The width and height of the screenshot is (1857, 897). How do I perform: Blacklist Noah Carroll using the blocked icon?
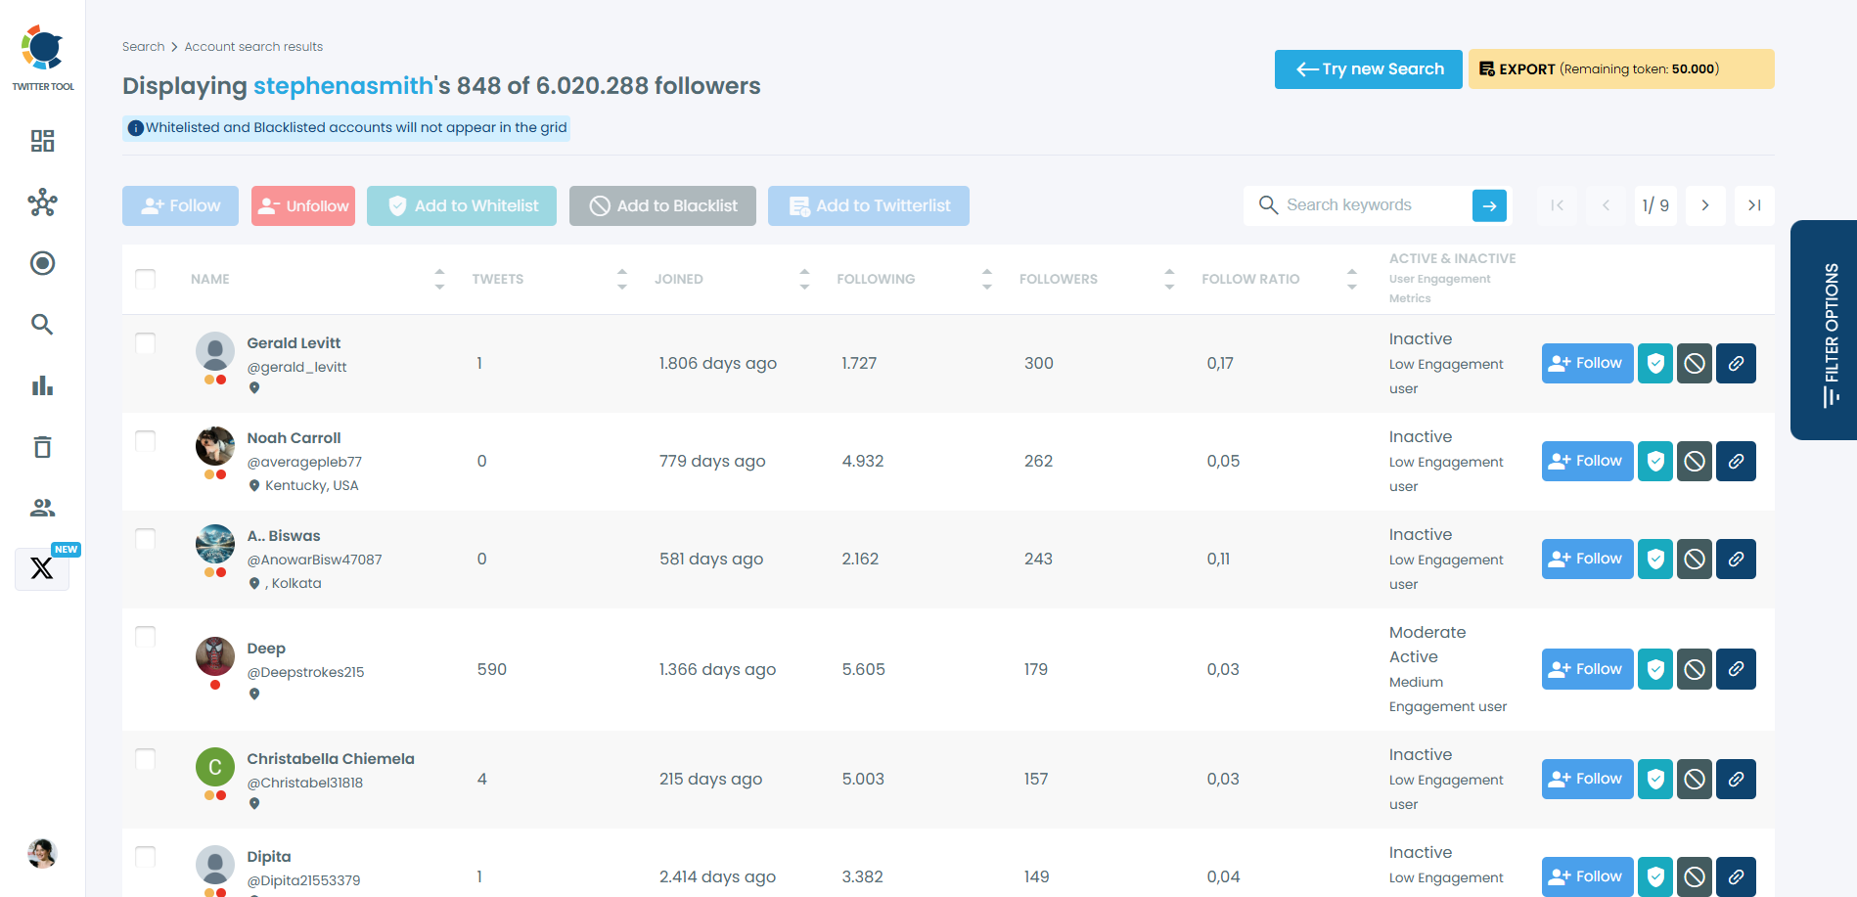pos(1695,461)
